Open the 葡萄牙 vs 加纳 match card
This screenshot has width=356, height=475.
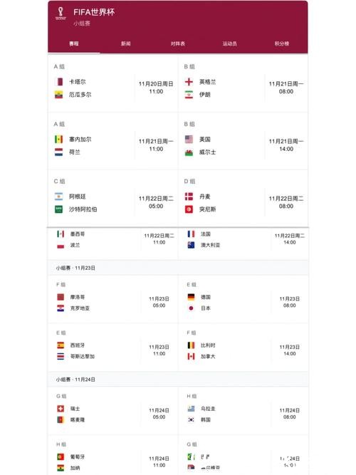[x=113, y=455]
